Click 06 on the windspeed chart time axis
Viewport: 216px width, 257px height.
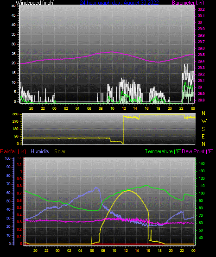point(89,108)
